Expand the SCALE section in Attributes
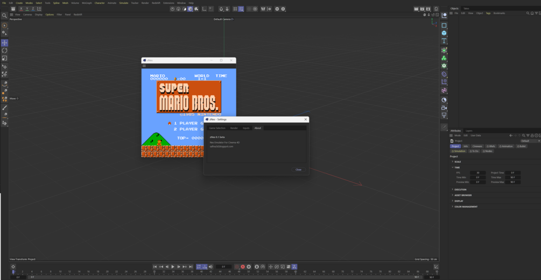The image size is (541, 280). click(458, 162)
